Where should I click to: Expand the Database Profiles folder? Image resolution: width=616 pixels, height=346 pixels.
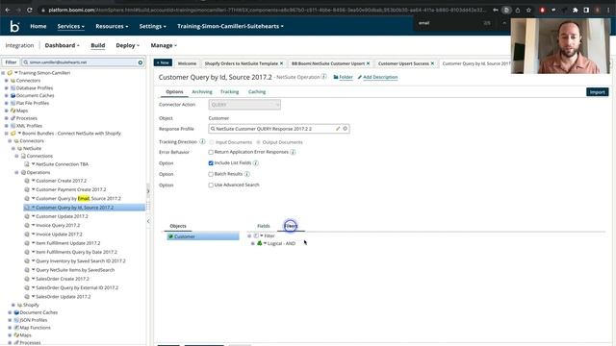point(7,88)
